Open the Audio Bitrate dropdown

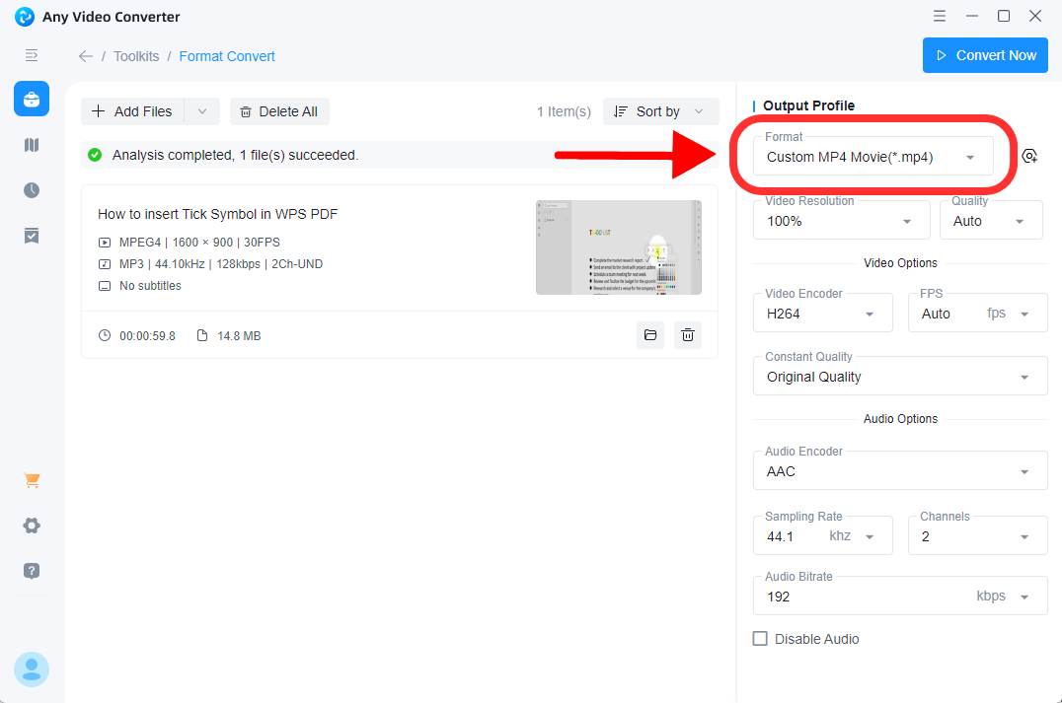click(x=900, y=597)
